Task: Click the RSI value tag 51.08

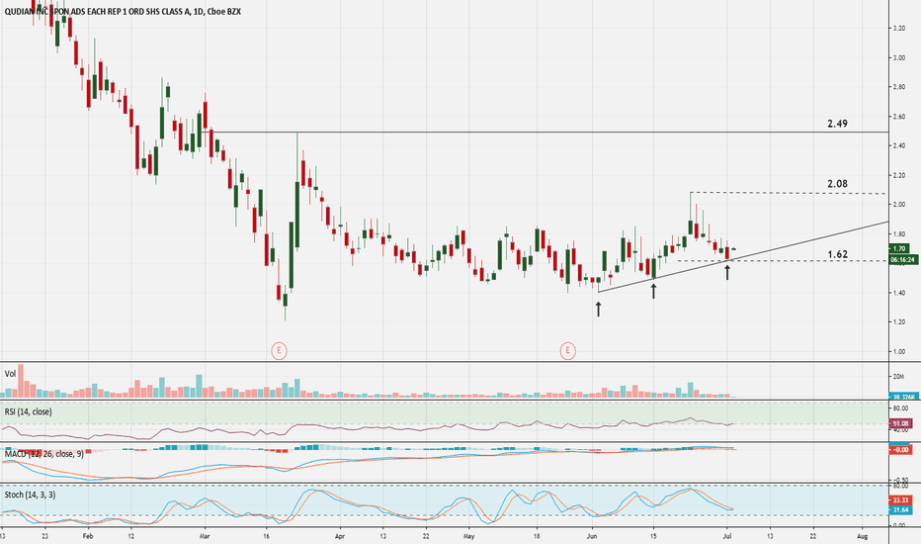Action: [900, 423]
